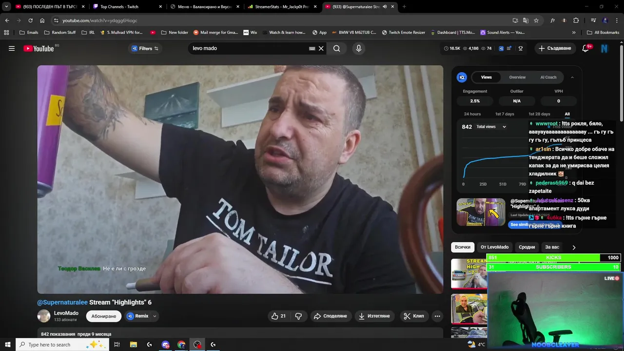Image resolution: width=624 pixels, height=351 pixels.
Task: Open the Chrome three-dot menu
Action: point(617,20)
